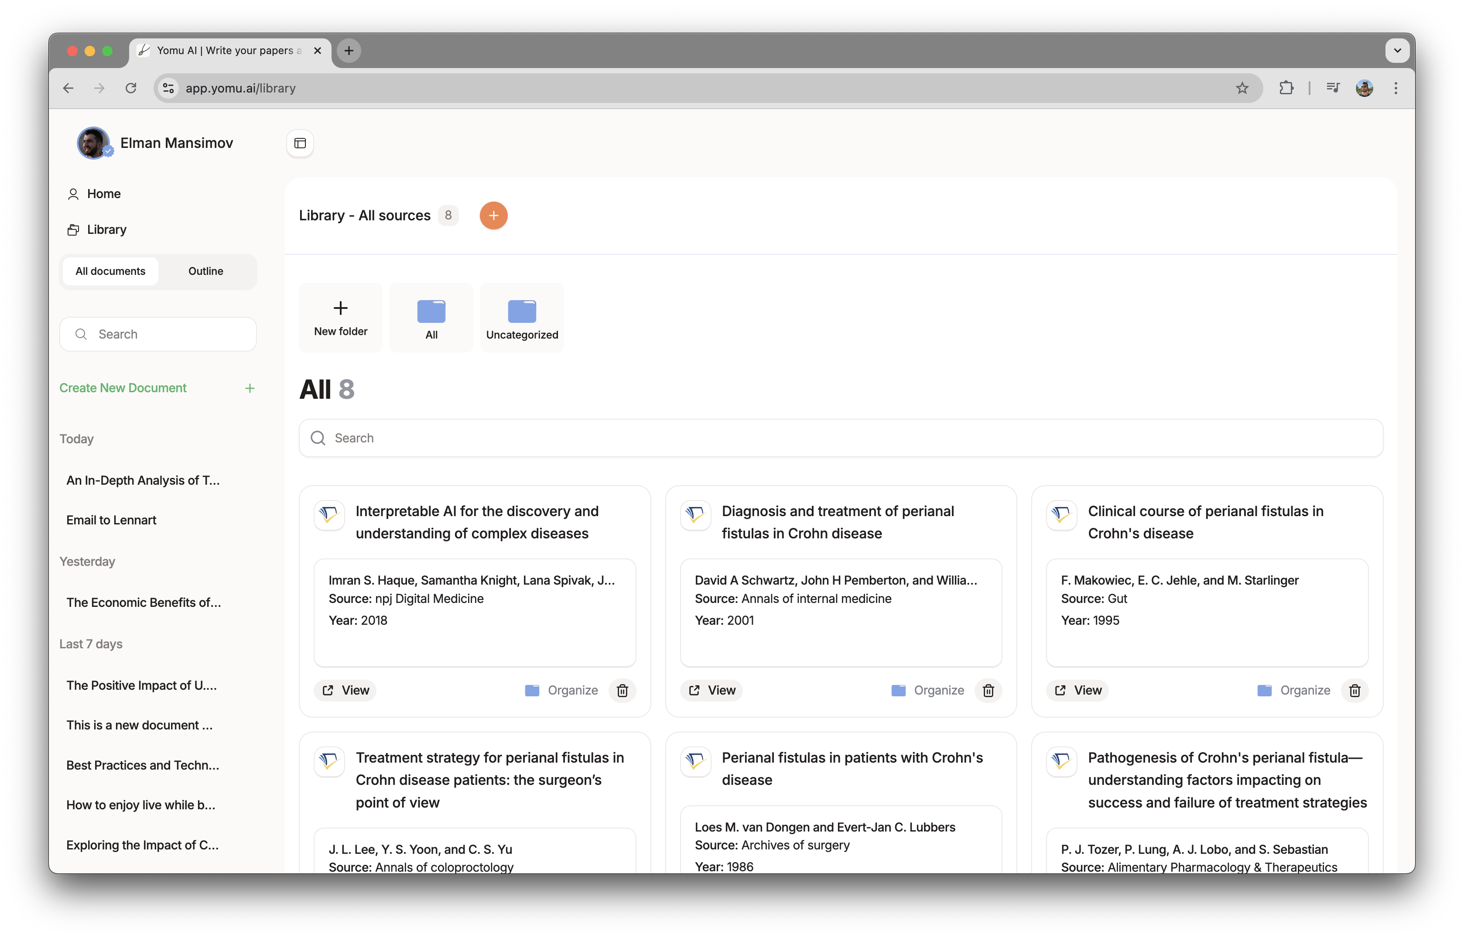Viewport: 1464px width, 938px height.
Task: Open document The Economic Benefits of...
Action: tap(144, 603)
